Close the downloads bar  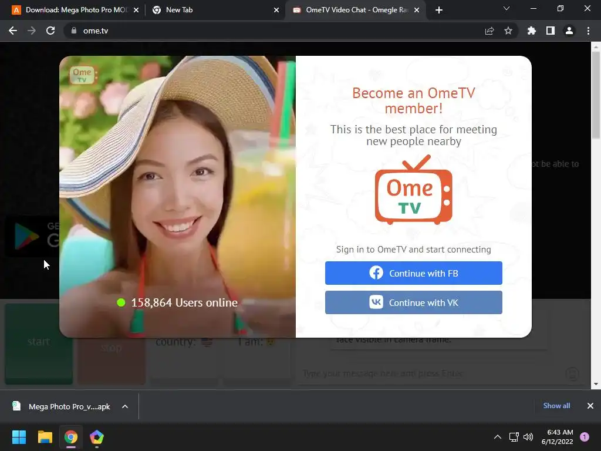click(x=590, y=406)
